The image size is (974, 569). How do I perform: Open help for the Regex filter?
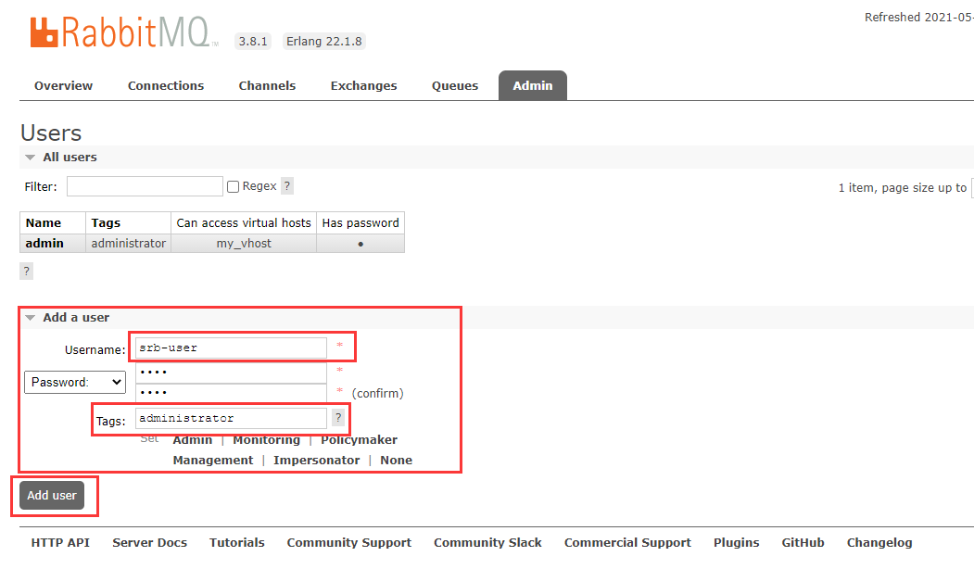[x=287, y=185]
